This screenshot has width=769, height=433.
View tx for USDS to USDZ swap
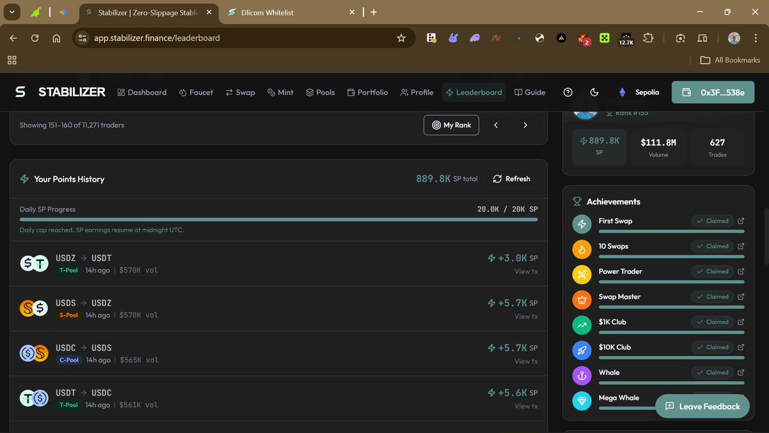pos(526,316)
